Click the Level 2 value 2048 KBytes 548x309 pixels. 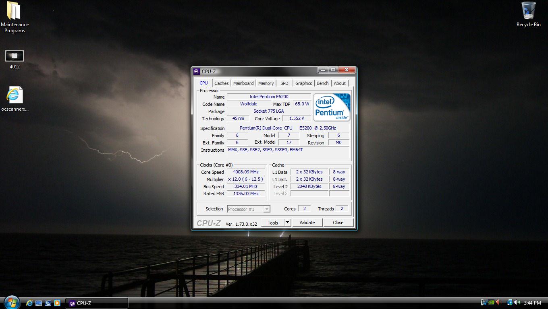309,186
